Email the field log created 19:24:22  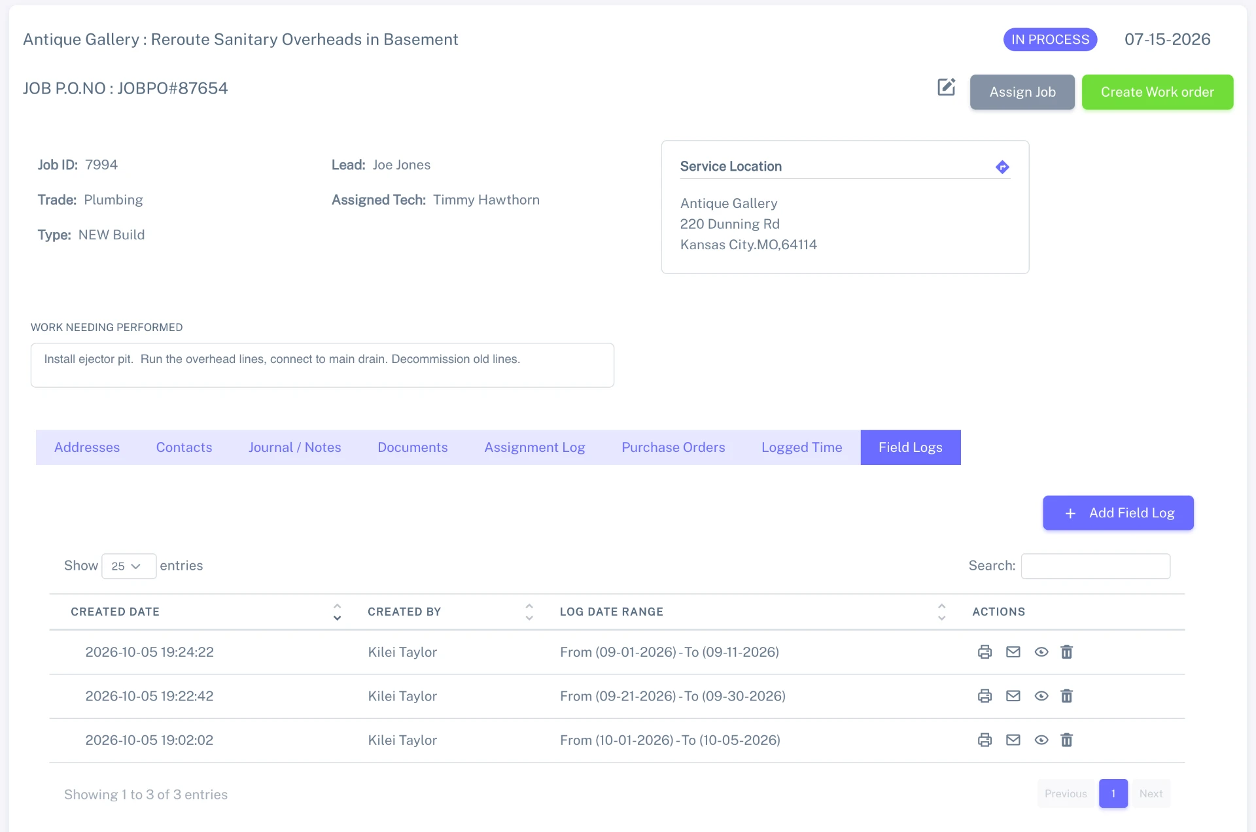pos(1013,652)
